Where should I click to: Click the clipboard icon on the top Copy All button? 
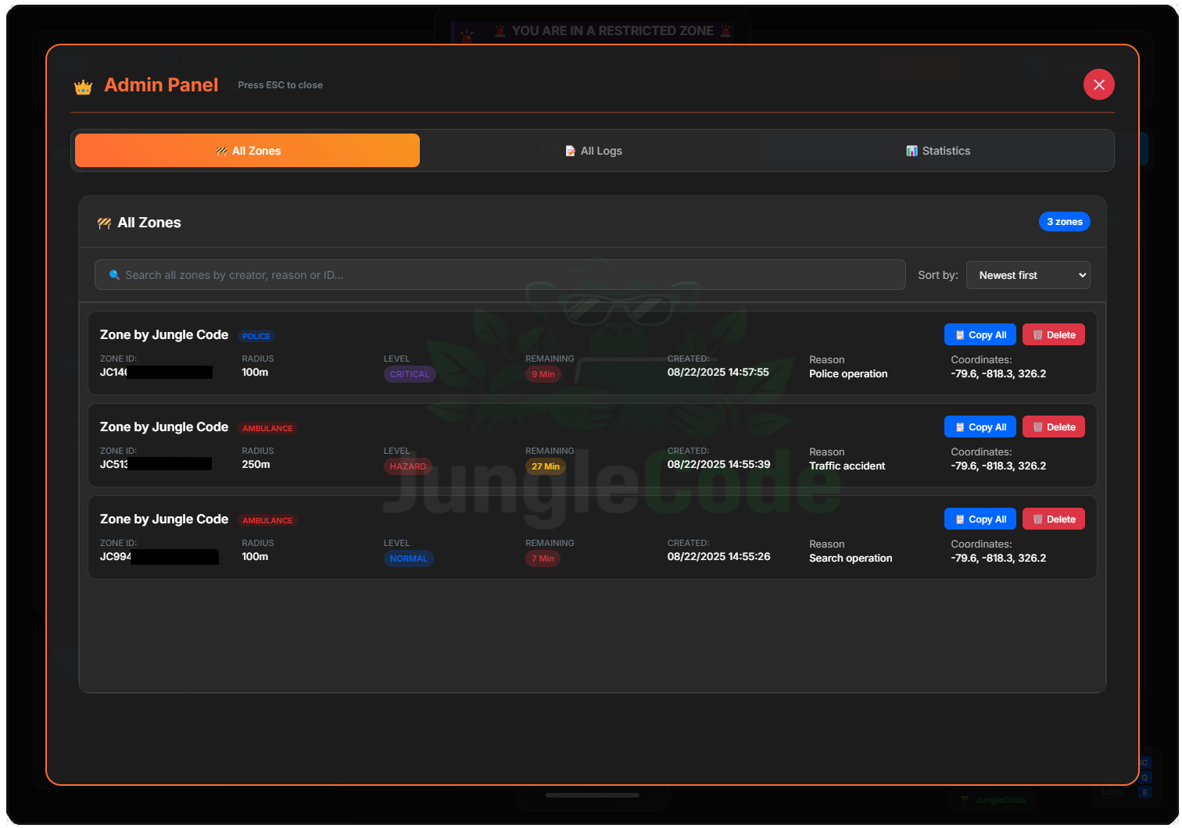pyautogui.click(x=959, y=334)
